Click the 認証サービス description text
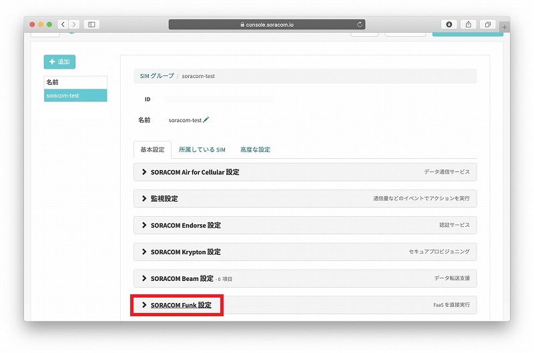 tap(455, 225)
